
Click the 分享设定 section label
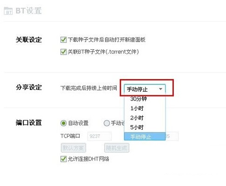(29, 87)
